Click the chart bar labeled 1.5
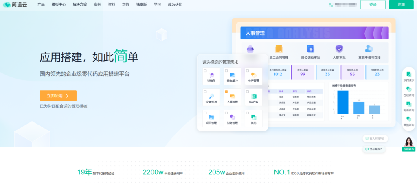 (x=359, y=108)
